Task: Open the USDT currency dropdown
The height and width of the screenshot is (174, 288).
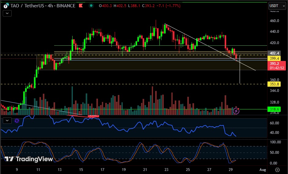Action: pos(277,6)
